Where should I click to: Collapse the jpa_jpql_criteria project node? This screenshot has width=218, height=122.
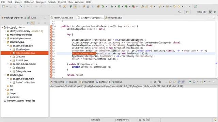(x=2, y=27)
